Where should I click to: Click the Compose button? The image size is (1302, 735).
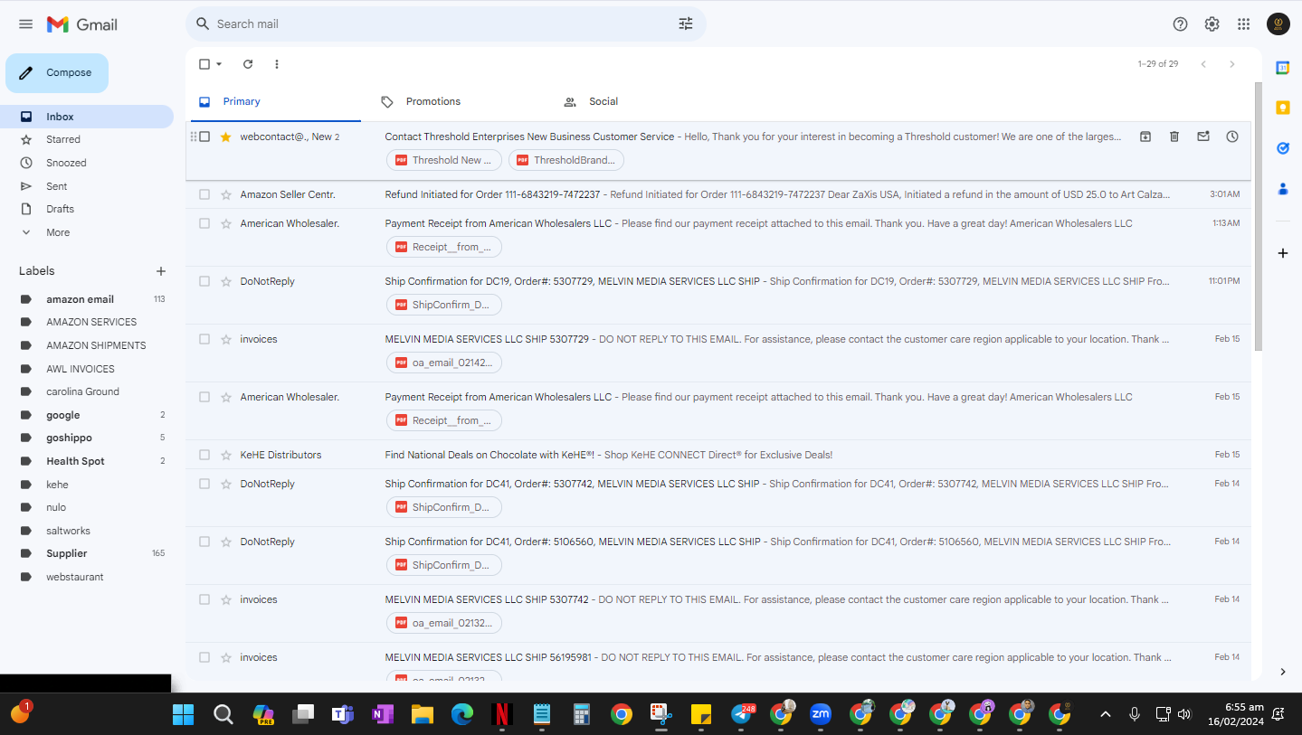57,73
